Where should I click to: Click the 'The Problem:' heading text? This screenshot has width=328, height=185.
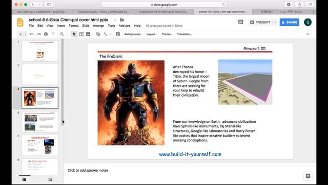[x=111, y=56]
